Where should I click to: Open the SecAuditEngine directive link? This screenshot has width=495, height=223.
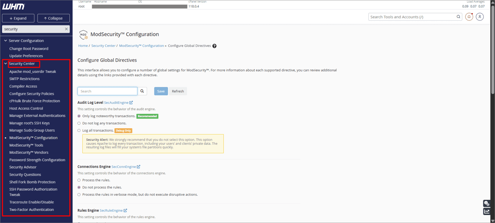click(x=116, y=102)
